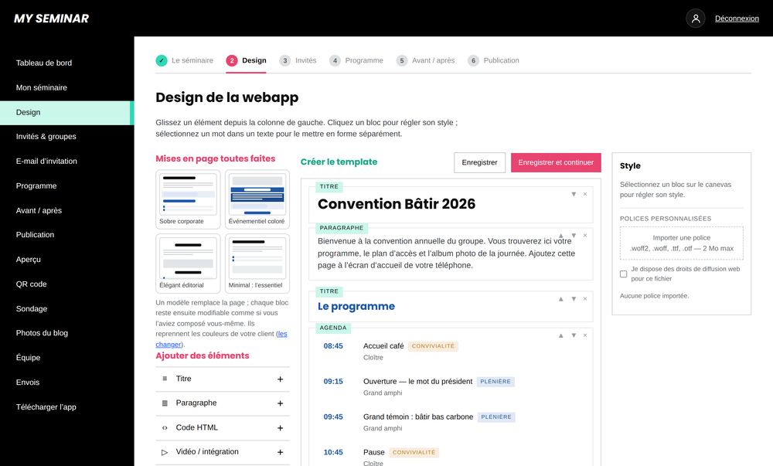Screen dimensions: 773x466
Task: Open Mon séminaire in sidebar
Action: coord(67,87)
